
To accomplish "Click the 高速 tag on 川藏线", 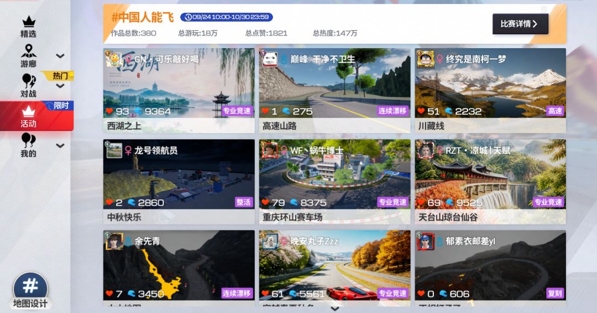I will click(x=555, y=111).
